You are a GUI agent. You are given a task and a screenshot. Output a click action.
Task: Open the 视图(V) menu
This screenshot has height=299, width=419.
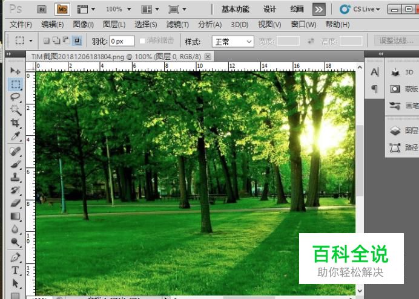(x=269, y=25)
